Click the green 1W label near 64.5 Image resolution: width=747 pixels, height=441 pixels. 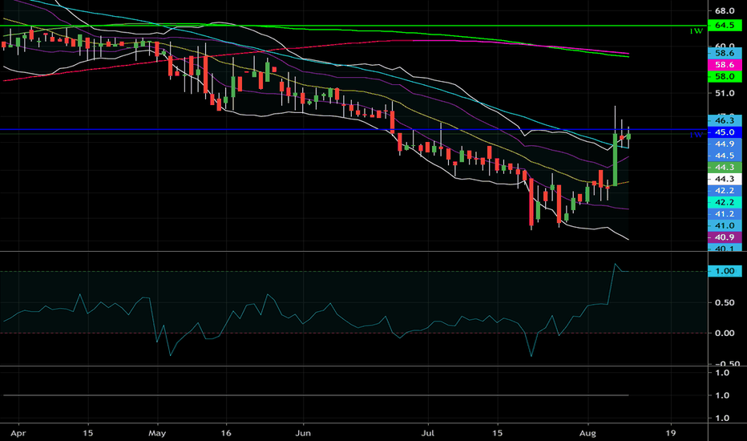[x=696, y=31]
